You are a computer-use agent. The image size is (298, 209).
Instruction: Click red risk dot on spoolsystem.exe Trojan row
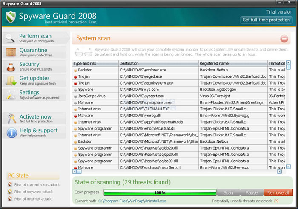click(x=75, y=83)
